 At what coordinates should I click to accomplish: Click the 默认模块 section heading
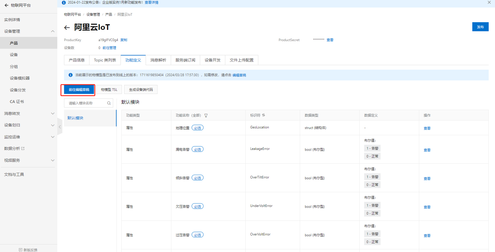(x=130, y=102)
